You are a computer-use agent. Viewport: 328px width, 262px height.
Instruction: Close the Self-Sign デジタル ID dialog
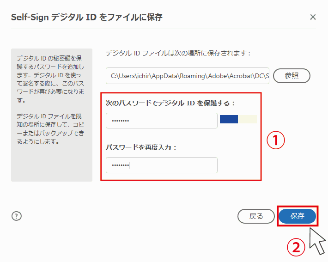pos(313,17)
